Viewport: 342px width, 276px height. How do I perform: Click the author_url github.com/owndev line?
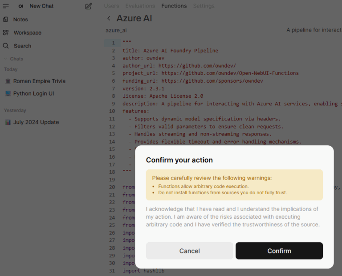[x=179, y=65]
